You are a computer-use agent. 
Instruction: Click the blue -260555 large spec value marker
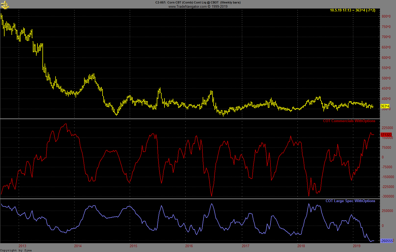pyautogui.click(x=387, y=241)
